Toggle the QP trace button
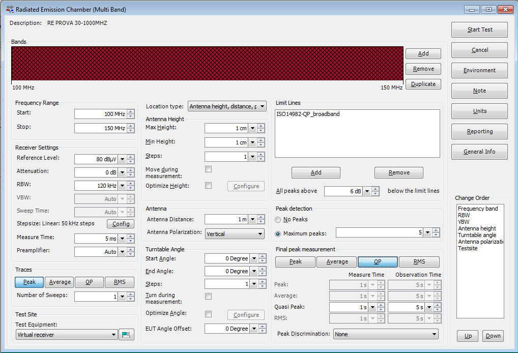The width and height of the screenshot is (518, 353). [89, 282]
